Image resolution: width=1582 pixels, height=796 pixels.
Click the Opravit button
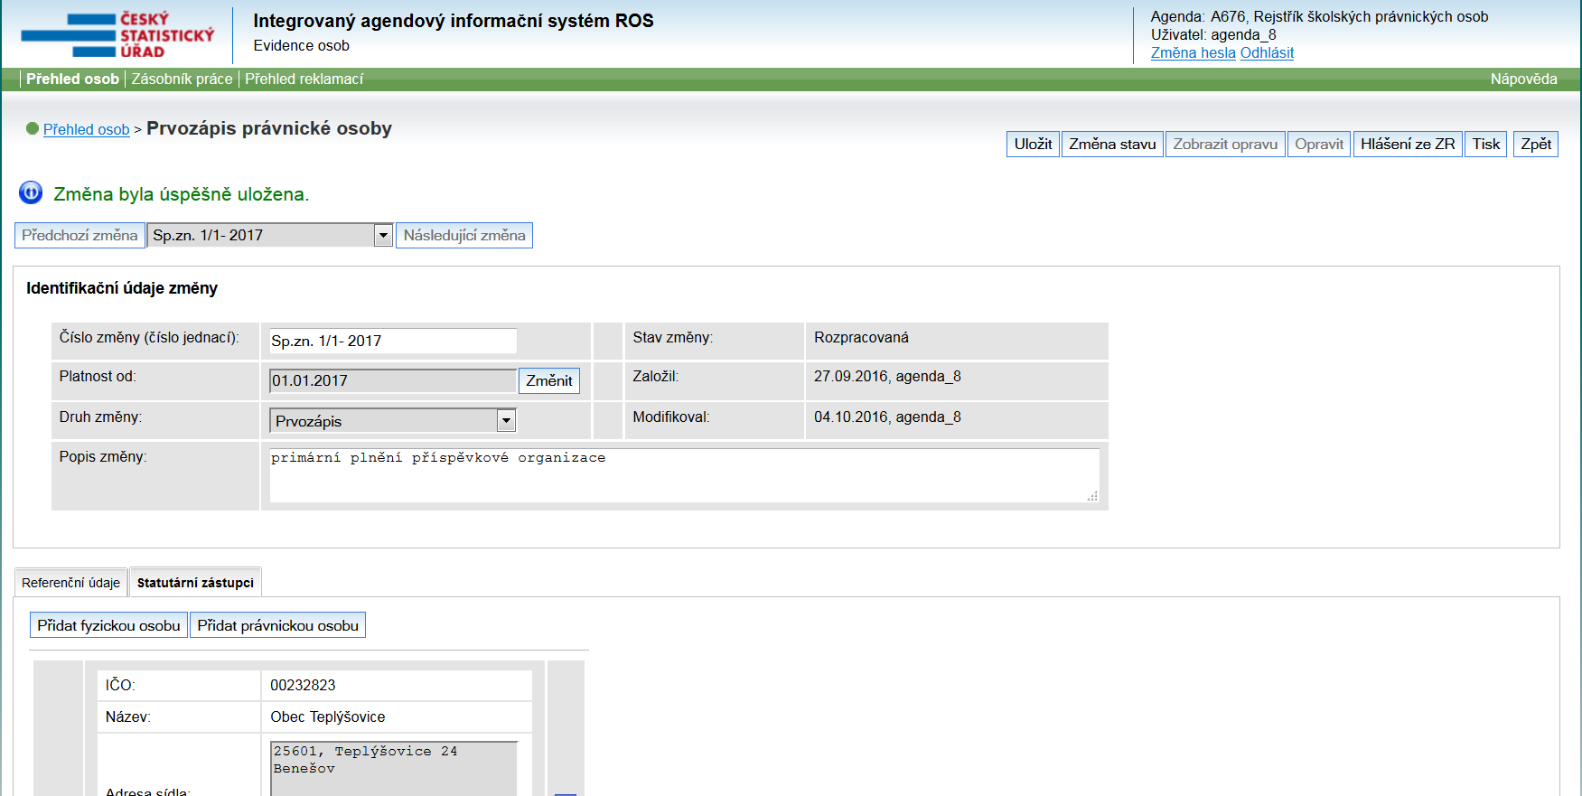tap(1319, 145)
